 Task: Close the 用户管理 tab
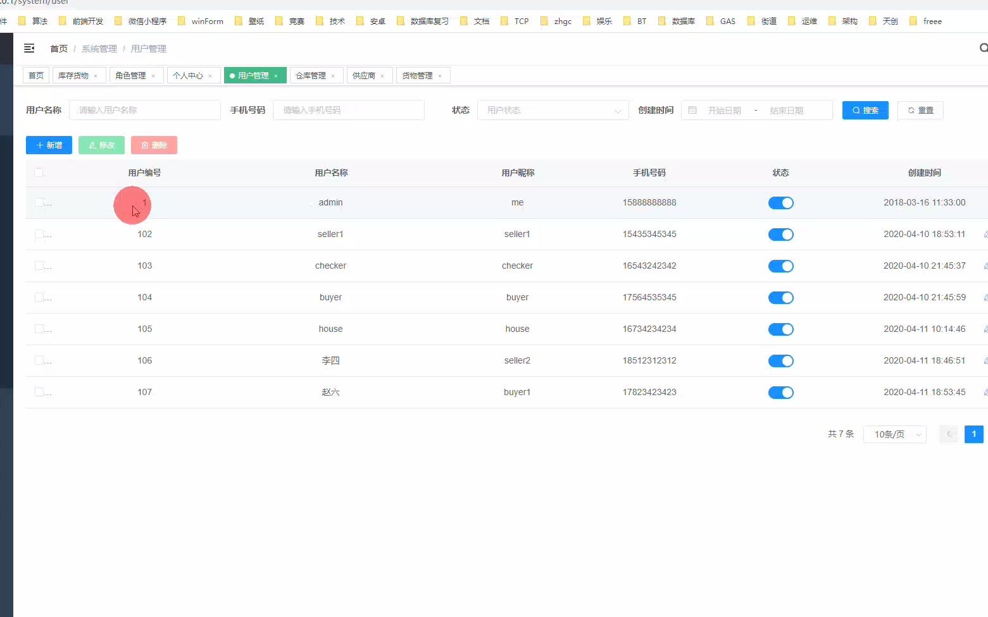coord(276,76)
